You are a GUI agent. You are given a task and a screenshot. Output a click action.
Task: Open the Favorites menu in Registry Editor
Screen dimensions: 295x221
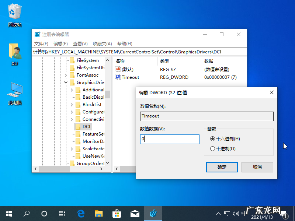(102, 43)
